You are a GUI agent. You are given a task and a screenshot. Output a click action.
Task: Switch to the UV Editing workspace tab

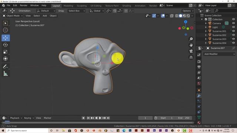click(x=96, y=6)
